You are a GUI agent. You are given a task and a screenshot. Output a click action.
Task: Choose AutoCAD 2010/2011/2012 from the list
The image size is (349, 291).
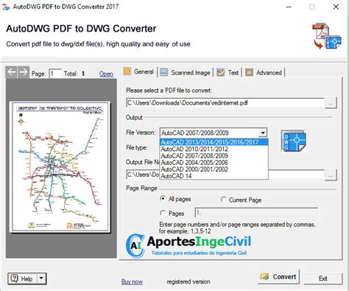(x=214, y=149)
